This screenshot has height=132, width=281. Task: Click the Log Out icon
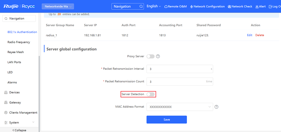(270, 7)
